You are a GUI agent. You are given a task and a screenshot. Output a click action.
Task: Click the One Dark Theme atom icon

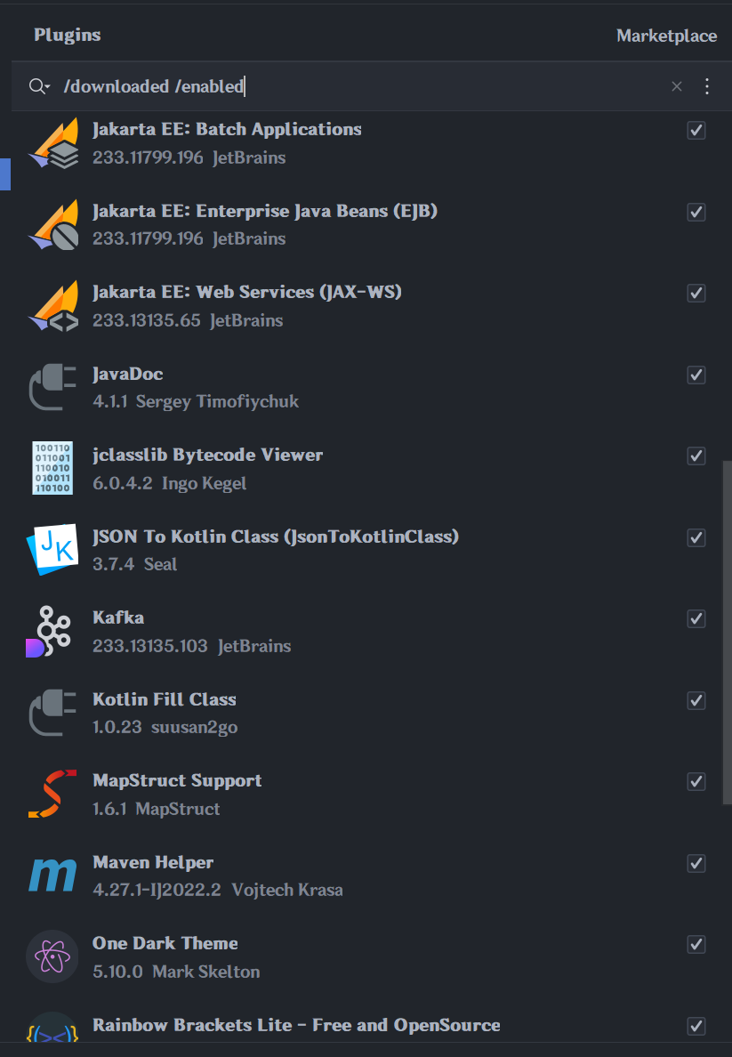pos(52,957)
